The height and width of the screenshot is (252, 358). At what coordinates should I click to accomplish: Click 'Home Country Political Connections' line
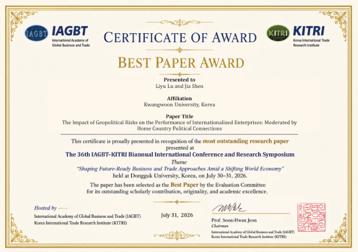point(180,128)
